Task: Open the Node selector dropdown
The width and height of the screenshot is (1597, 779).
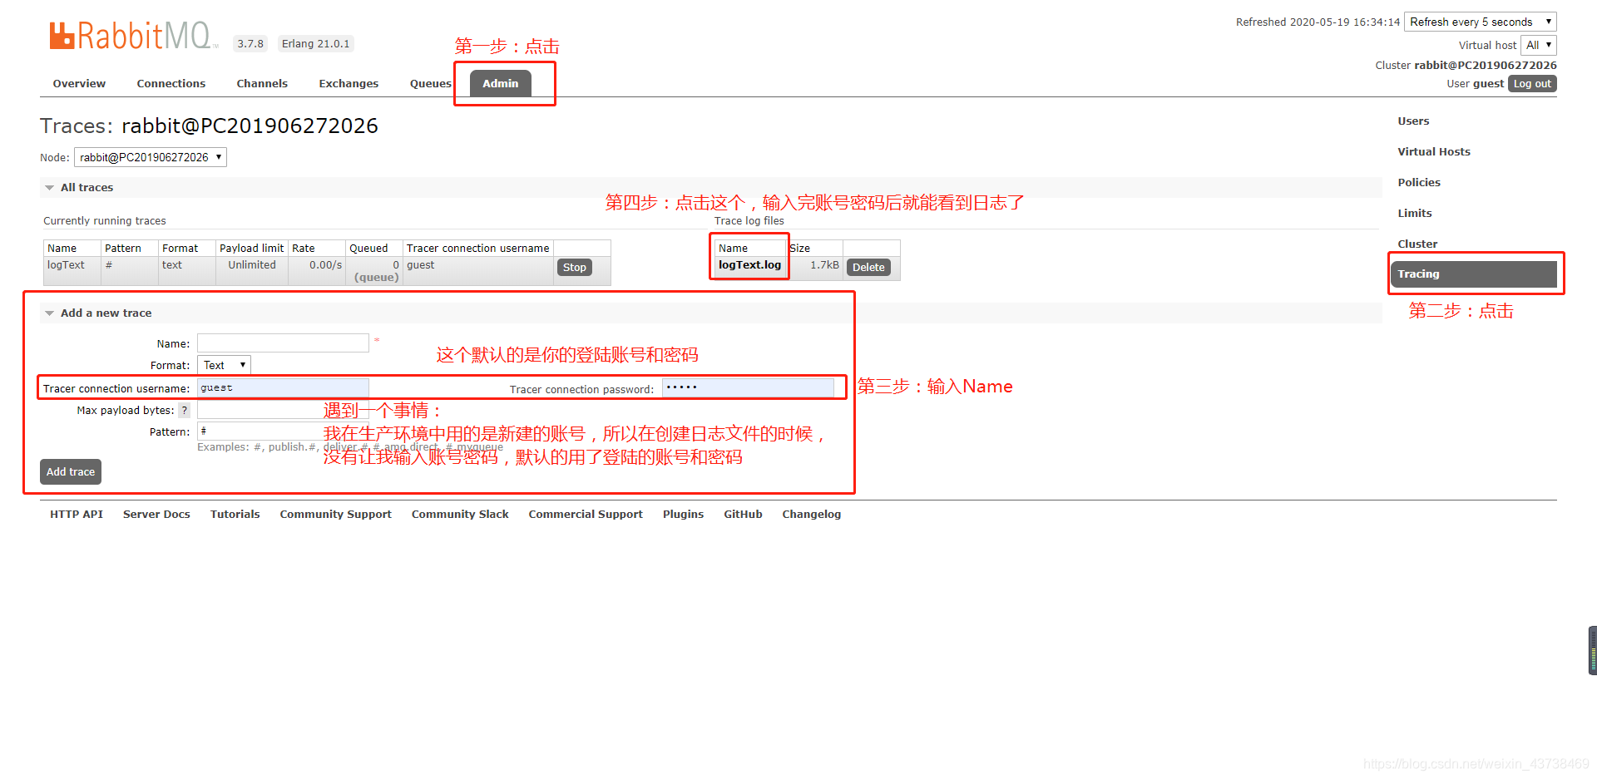Action: click(151, 157)
